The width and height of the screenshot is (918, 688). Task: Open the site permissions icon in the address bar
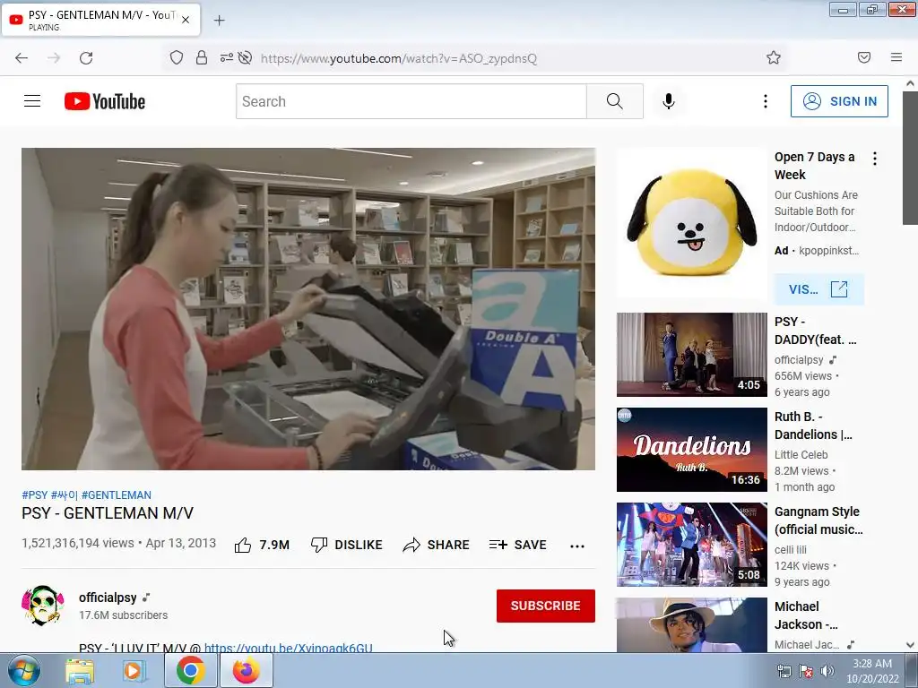pyautogui.click(x=226, y=57)
